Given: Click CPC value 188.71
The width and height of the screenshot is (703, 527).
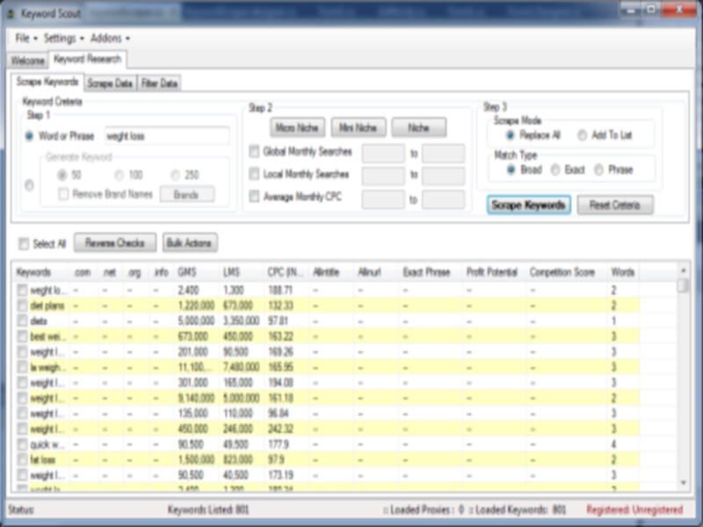Looking at the screenshot, I should [280, 290].
